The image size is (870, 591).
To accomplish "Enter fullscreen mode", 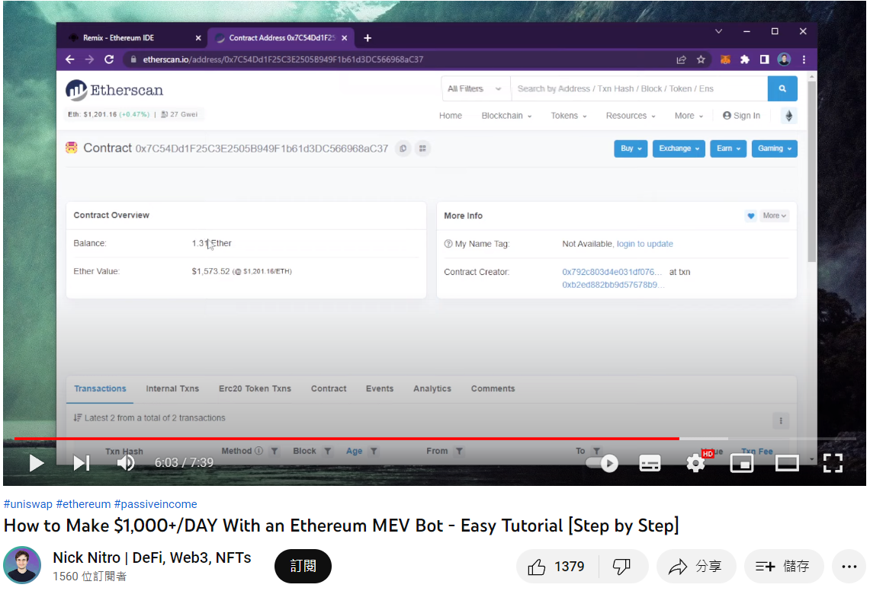I will point(833,463).
